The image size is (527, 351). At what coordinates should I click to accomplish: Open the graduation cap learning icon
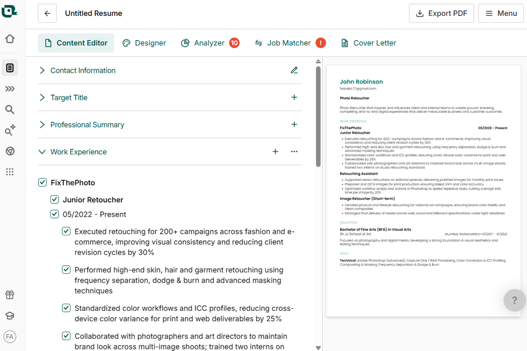10,316
